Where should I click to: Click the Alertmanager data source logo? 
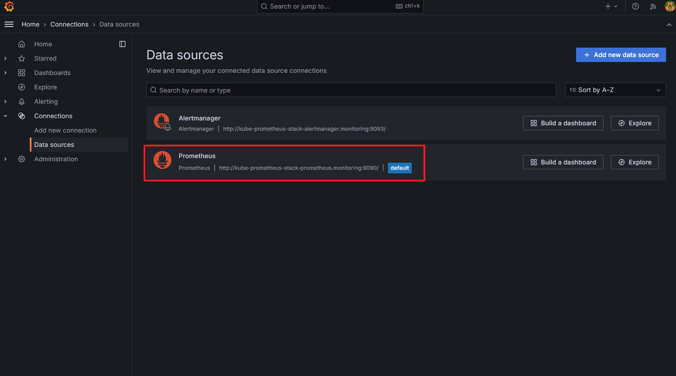tap(162, 122)
